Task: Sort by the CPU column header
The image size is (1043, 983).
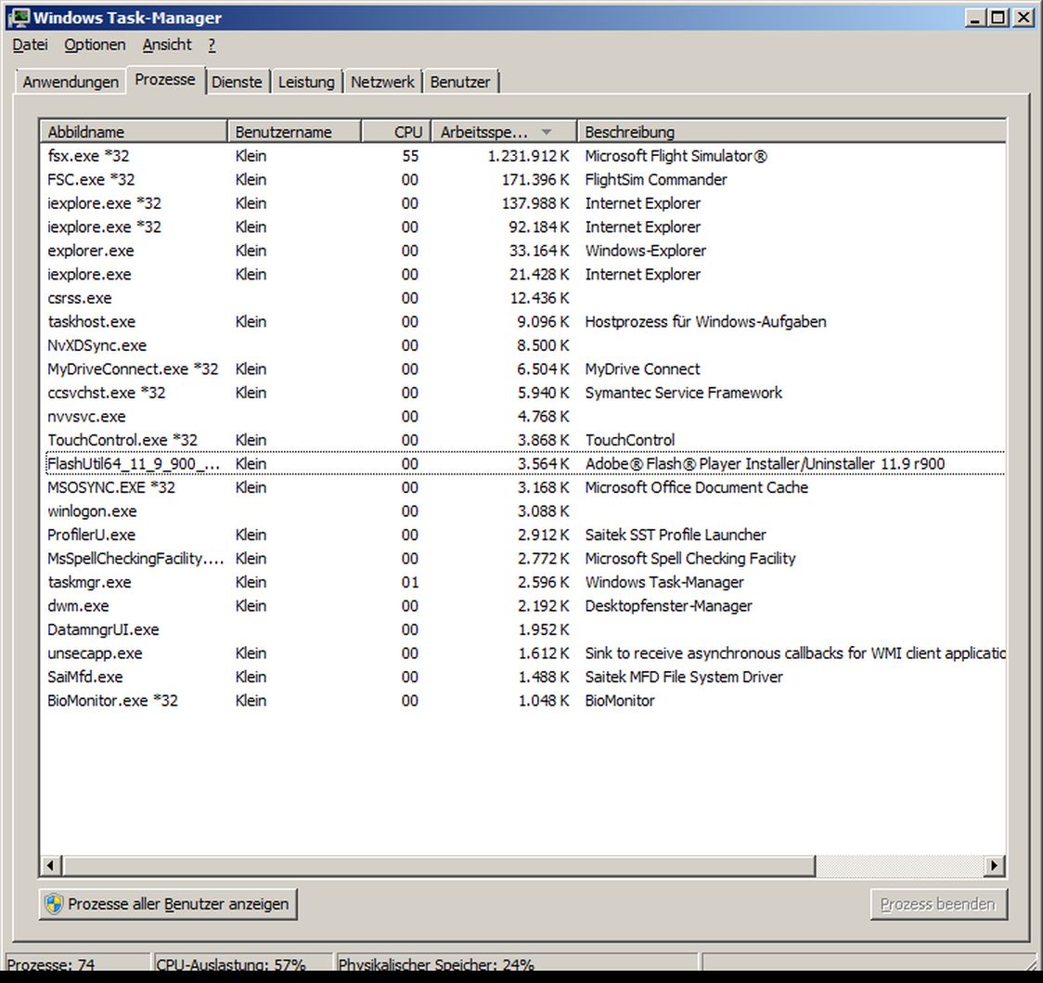Action: tap(396, 132)
